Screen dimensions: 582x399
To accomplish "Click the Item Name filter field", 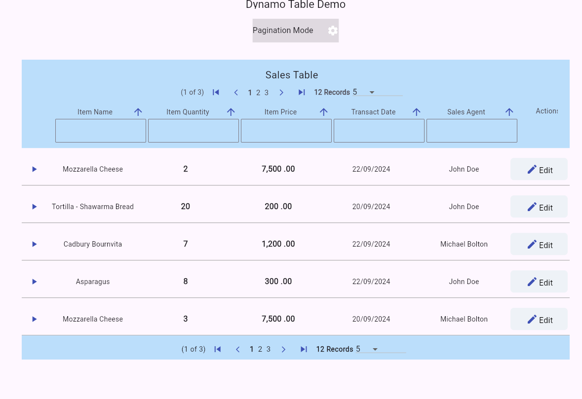I will 100,130.
